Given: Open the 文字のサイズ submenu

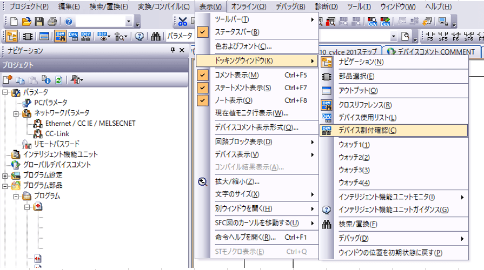Looking at the screenshot, I should [x=257, y=194].
